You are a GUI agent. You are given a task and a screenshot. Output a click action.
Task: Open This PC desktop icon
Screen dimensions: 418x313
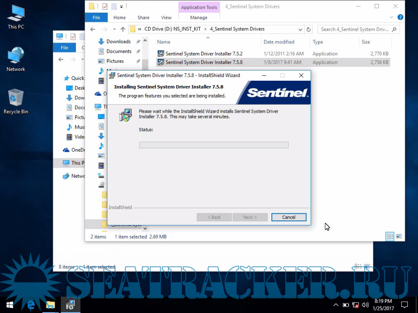pyautogui.click(x=16, y=16)
